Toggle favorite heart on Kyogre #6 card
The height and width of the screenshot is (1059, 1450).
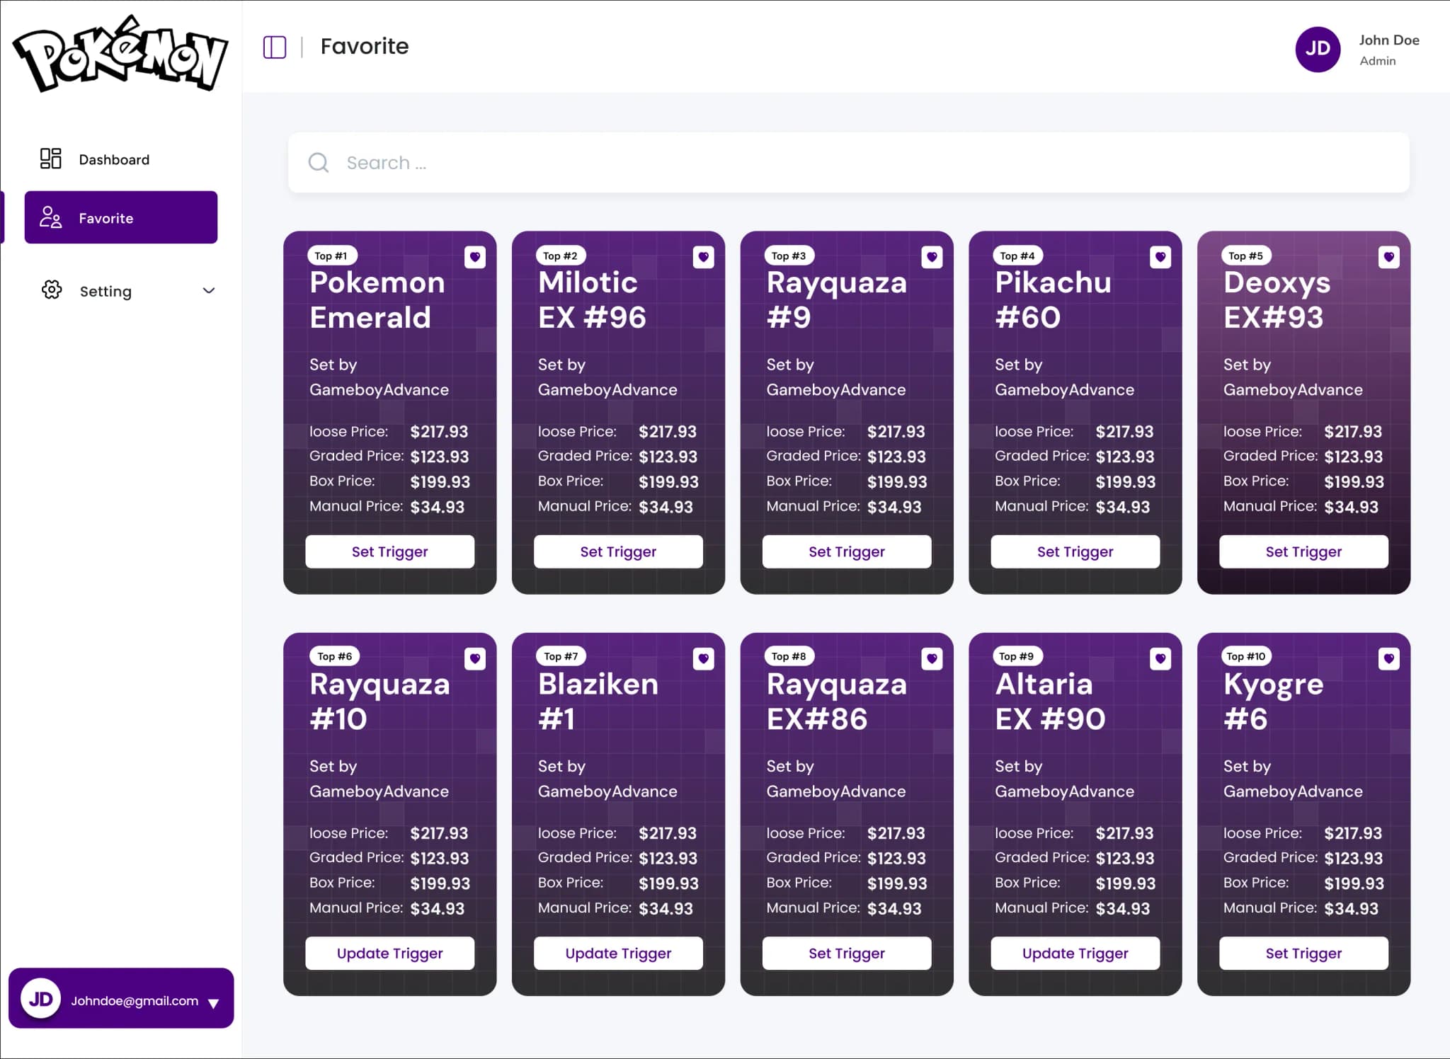[x=1389, y=658]
